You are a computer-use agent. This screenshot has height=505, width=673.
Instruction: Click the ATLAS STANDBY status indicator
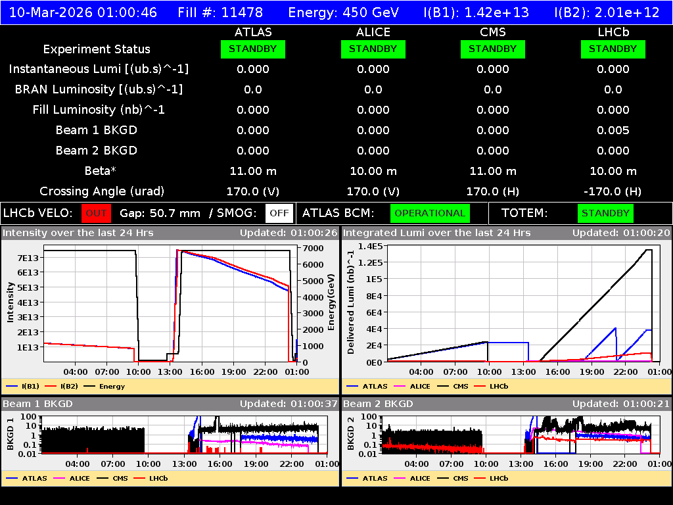tap(253, 49)
